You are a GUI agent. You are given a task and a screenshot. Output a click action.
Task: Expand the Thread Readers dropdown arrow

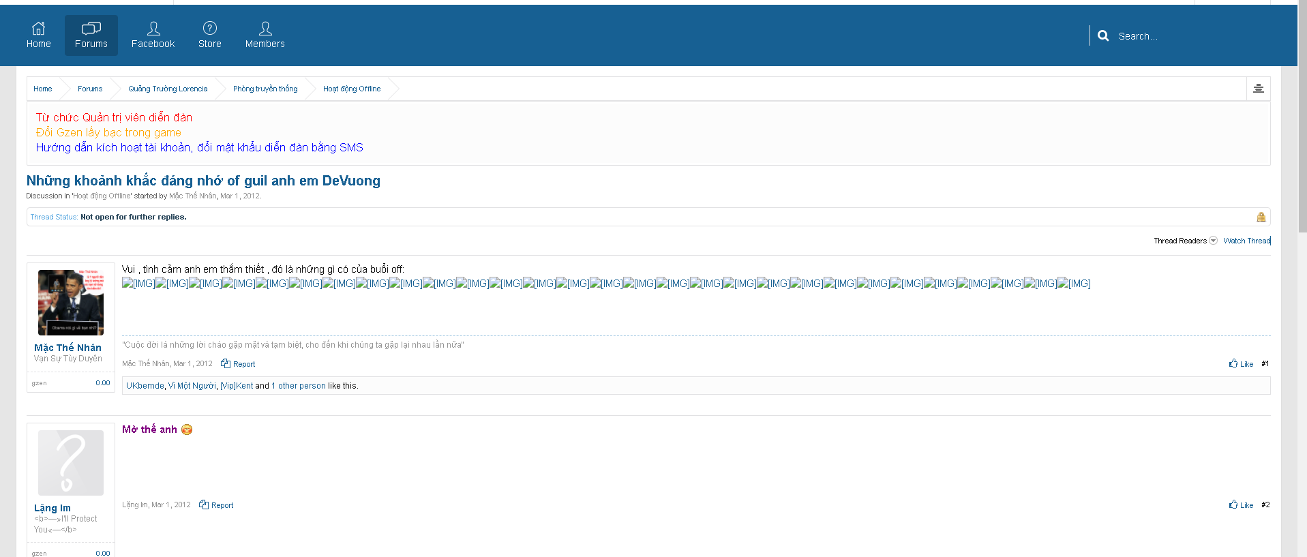1213,241
